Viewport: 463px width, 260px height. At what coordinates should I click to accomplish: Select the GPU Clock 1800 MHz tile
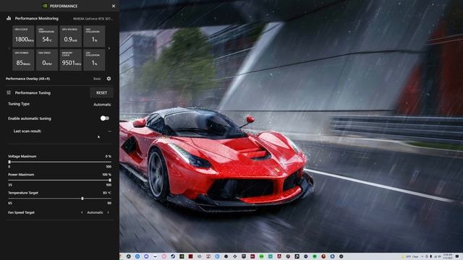click(23, 37)
